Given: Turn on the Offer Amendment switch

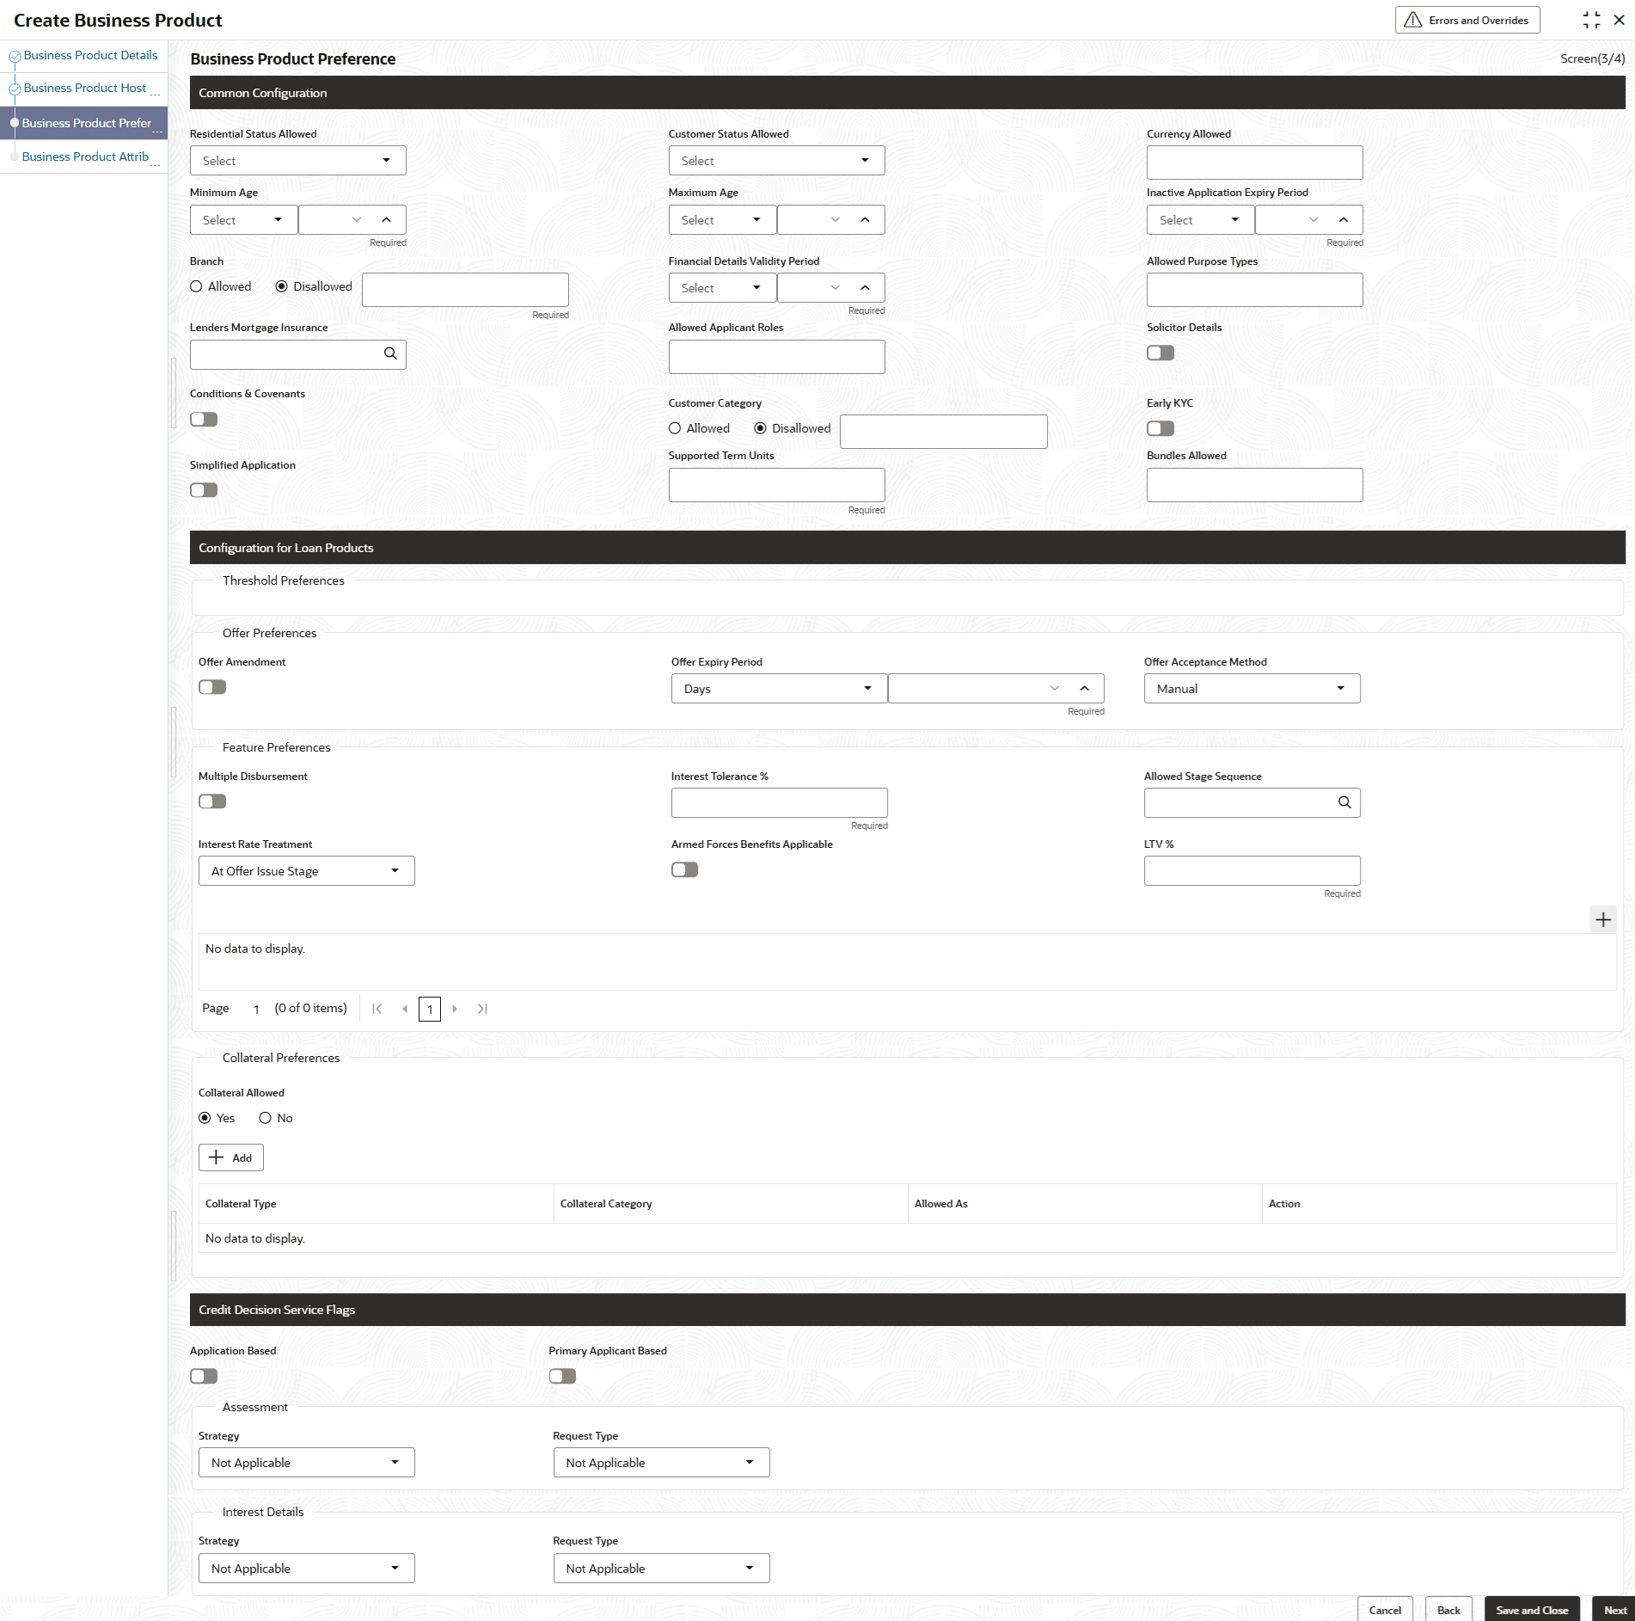Looking at the screenshot, I should tap(212, 687).
